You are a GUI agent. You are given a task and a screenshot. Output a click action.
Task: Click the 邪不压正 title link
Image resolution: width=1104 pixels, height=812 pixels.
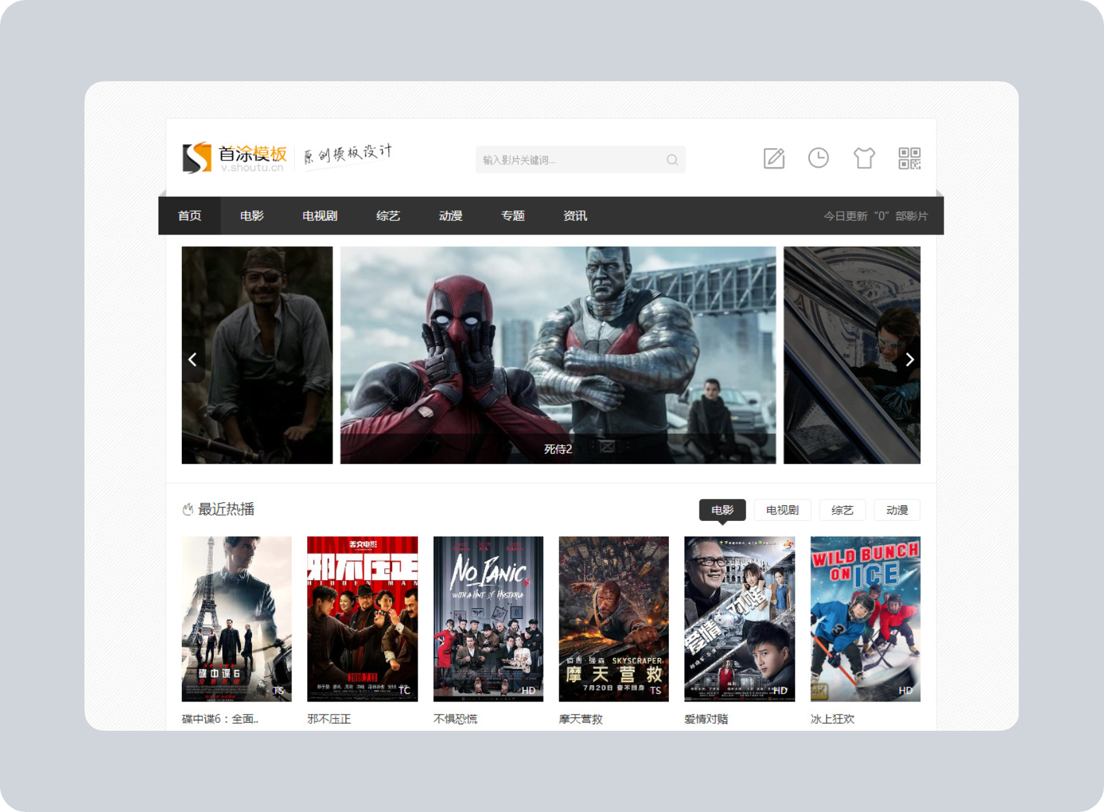[329, 719]
